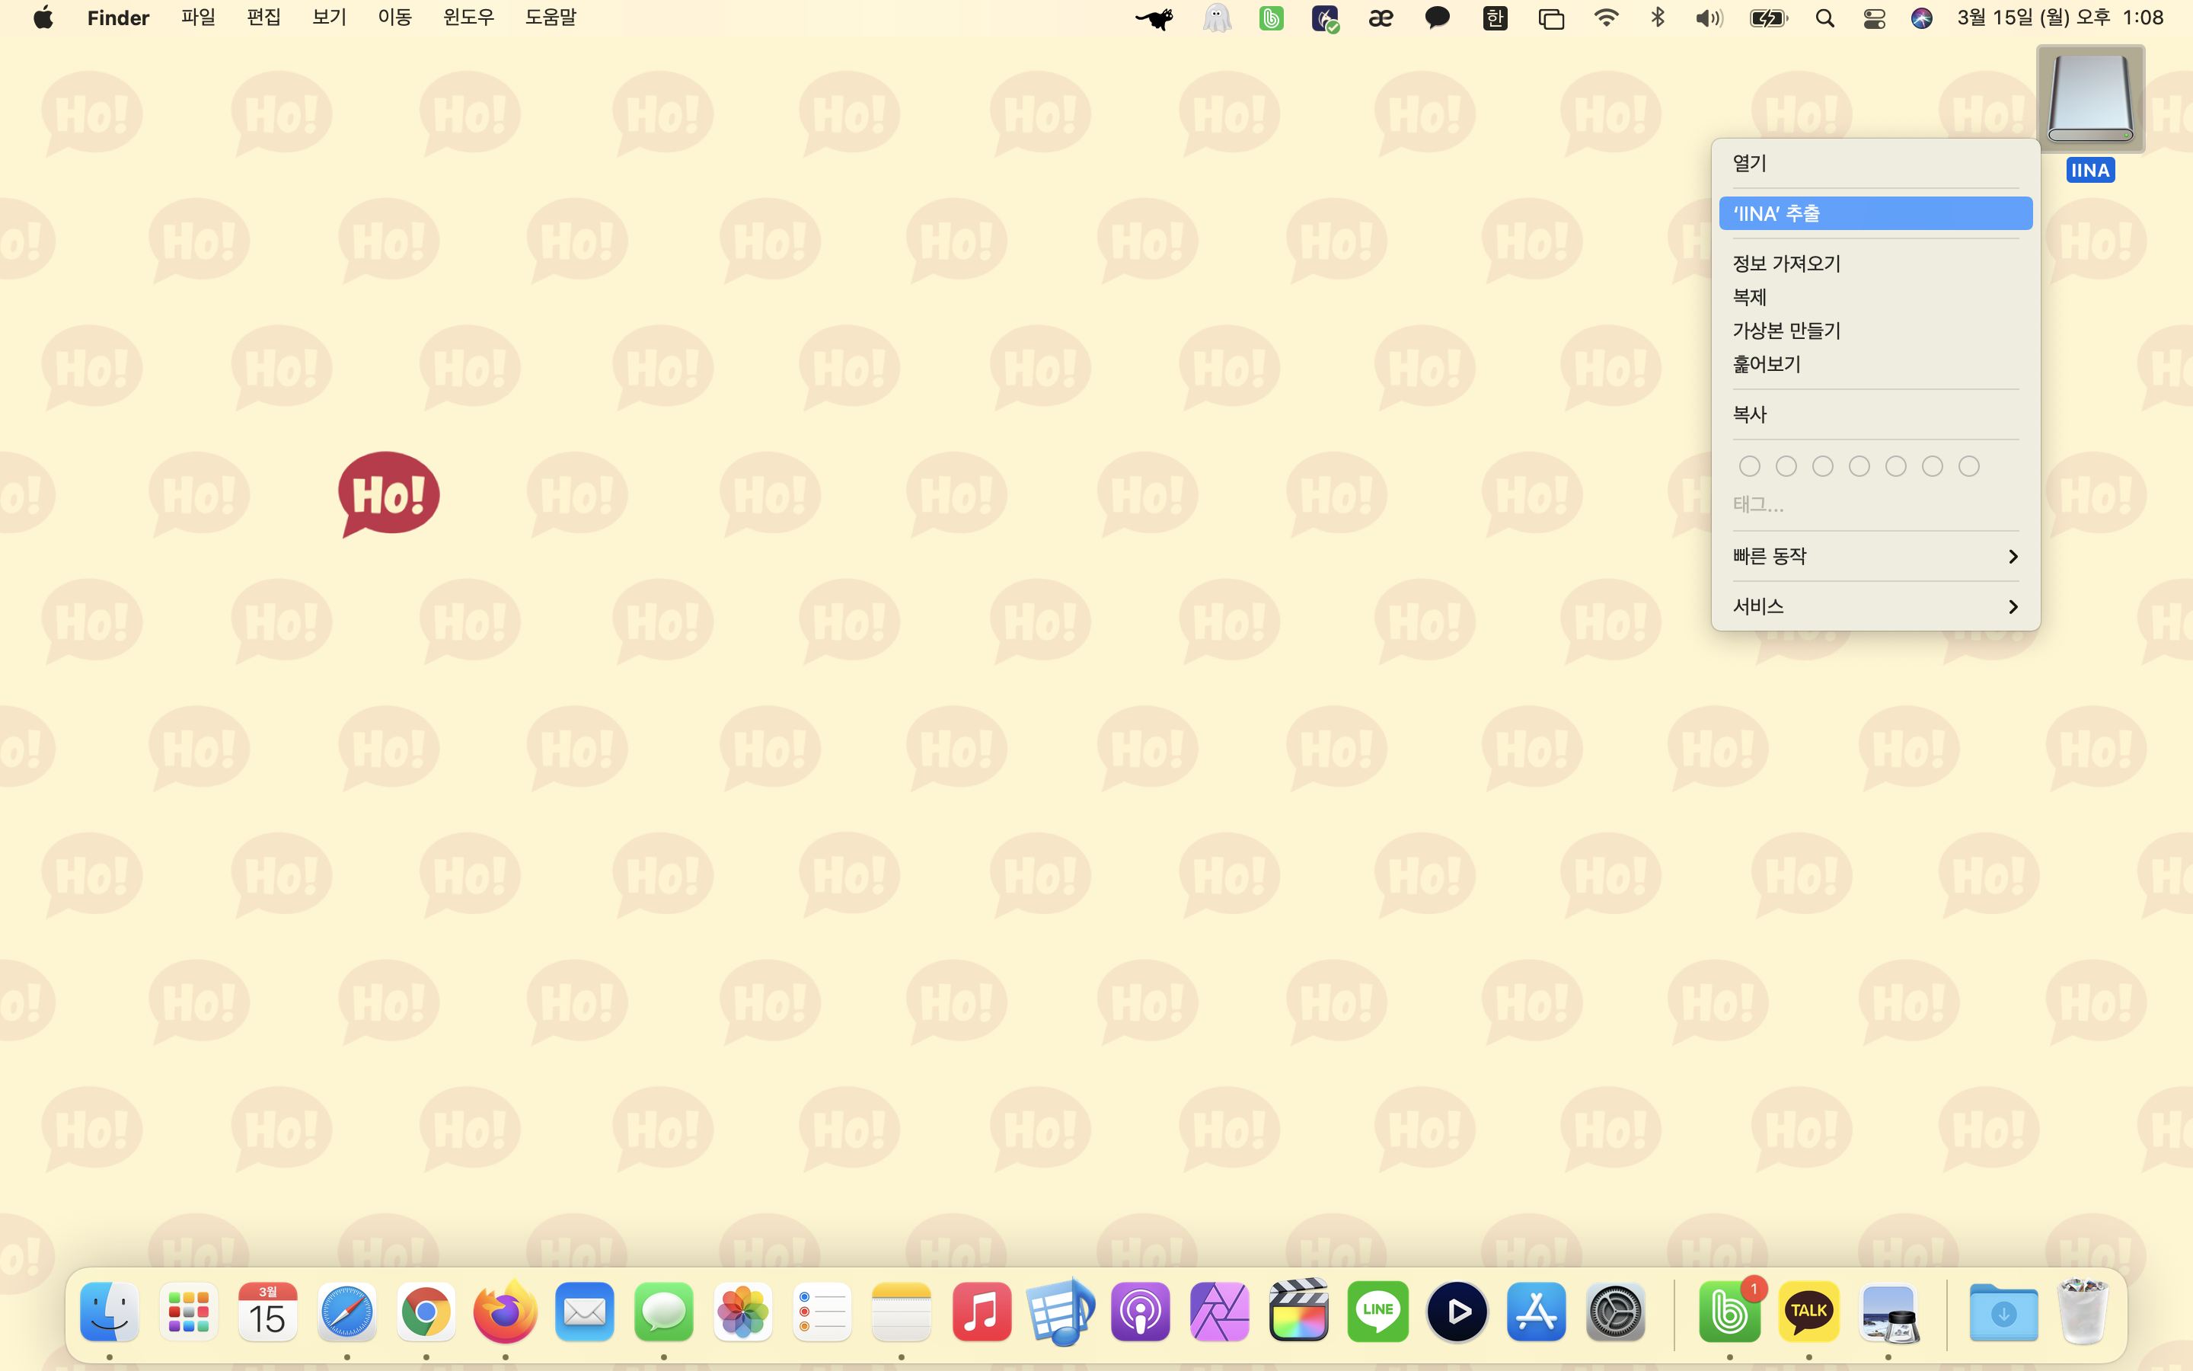The width and height of the screenshot is (2193, 1371).
Task: Open the 파일 menu in the menu bar
Action: 197,18
